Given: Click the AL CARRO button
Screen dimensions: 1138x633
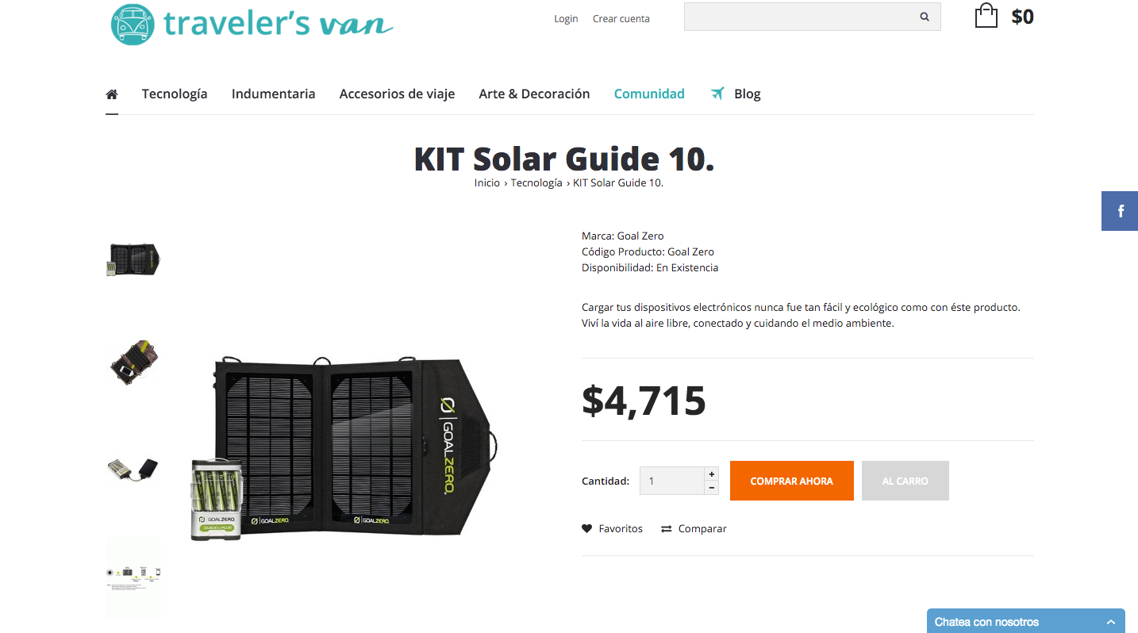Looking at the screenshot, I should pos(905,481).
